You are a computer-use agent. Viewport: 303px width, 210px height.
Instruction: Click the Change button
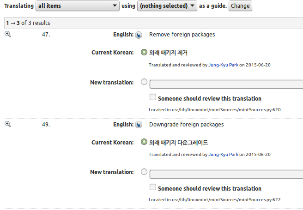(x=240, y=6)
